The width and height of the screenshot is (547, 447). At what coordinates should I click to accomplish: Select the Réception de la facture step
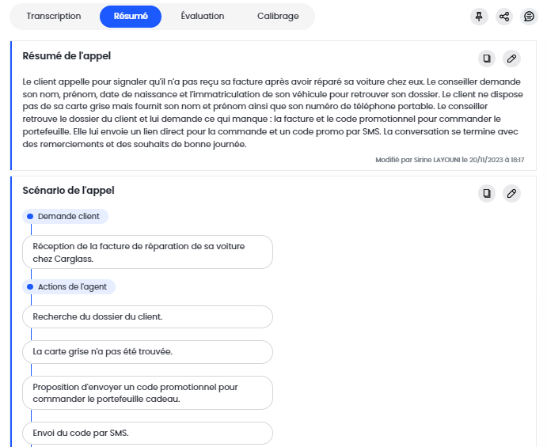[x=149, y=252]
